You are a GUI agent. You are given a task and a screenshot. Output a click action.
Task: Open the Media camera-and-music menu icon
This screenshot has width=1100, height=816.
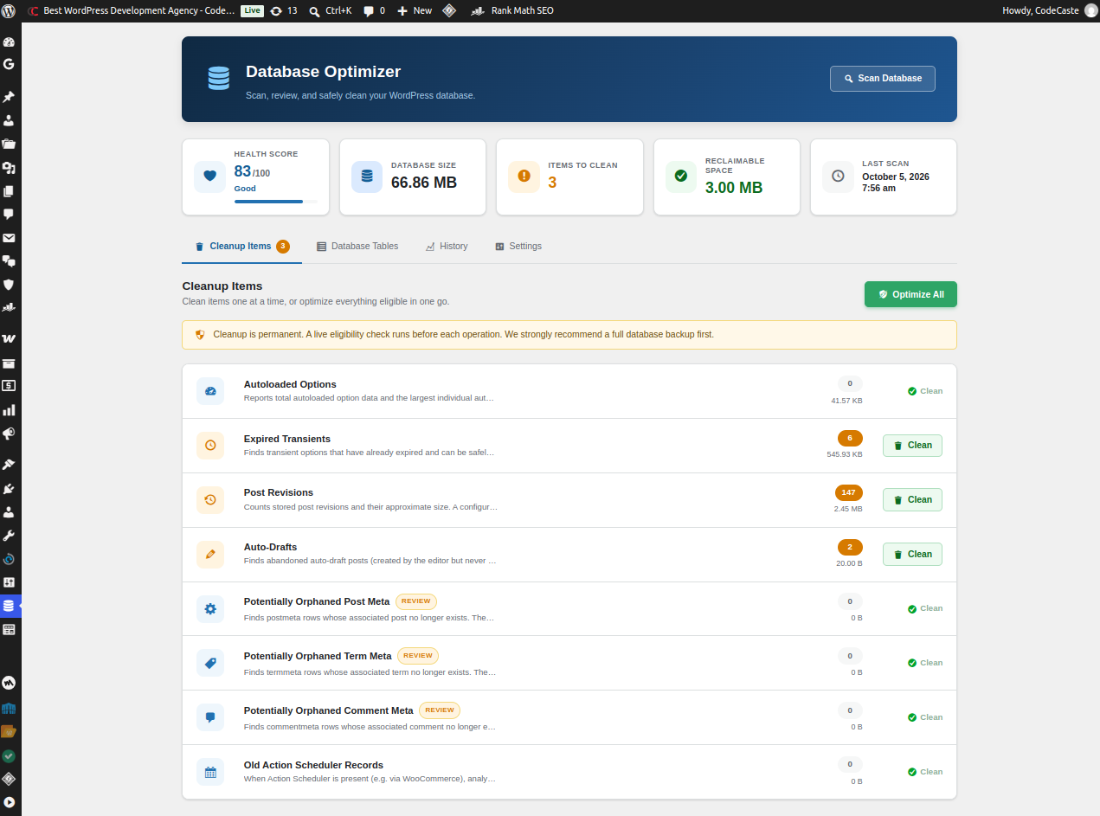(x=9, y=168)
